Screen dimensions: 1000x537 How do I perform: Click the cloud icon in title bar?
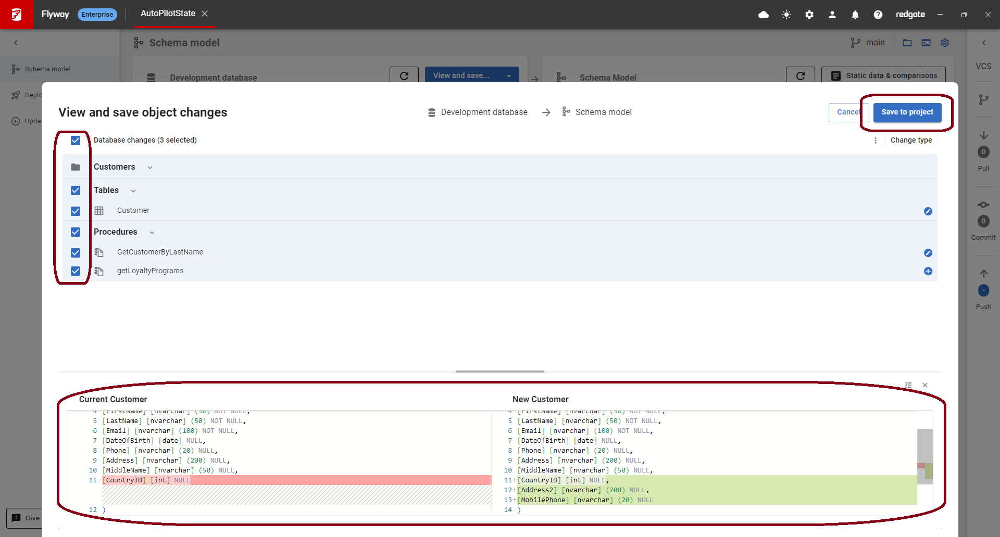pyautogui.click(x=764, y=15)
